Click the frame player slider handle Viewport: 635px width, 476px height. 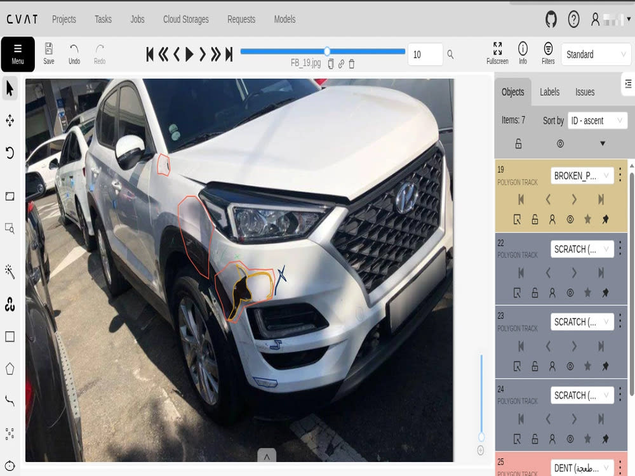click(x=327, y=51)
